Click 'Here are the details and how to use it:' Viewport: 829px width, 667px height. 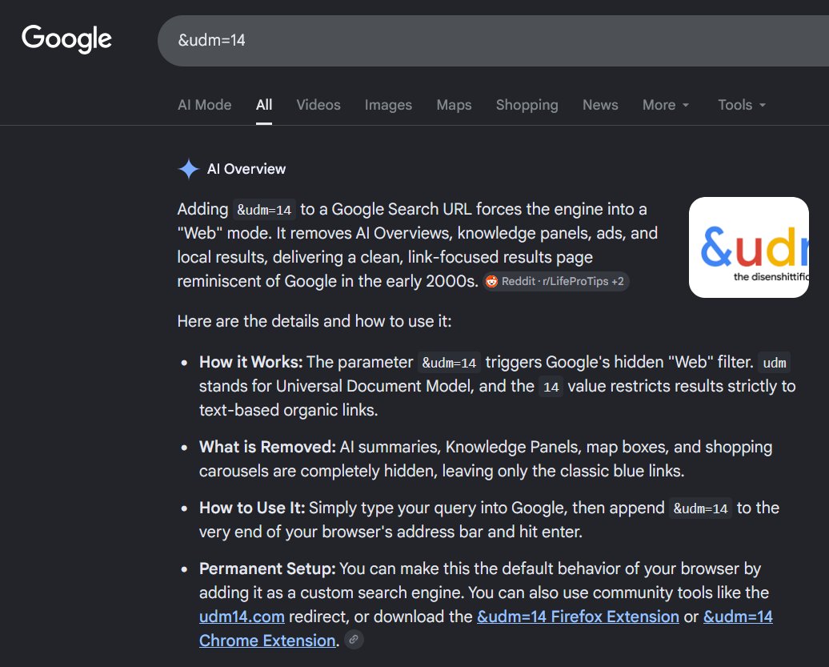[x=314, y=321]
